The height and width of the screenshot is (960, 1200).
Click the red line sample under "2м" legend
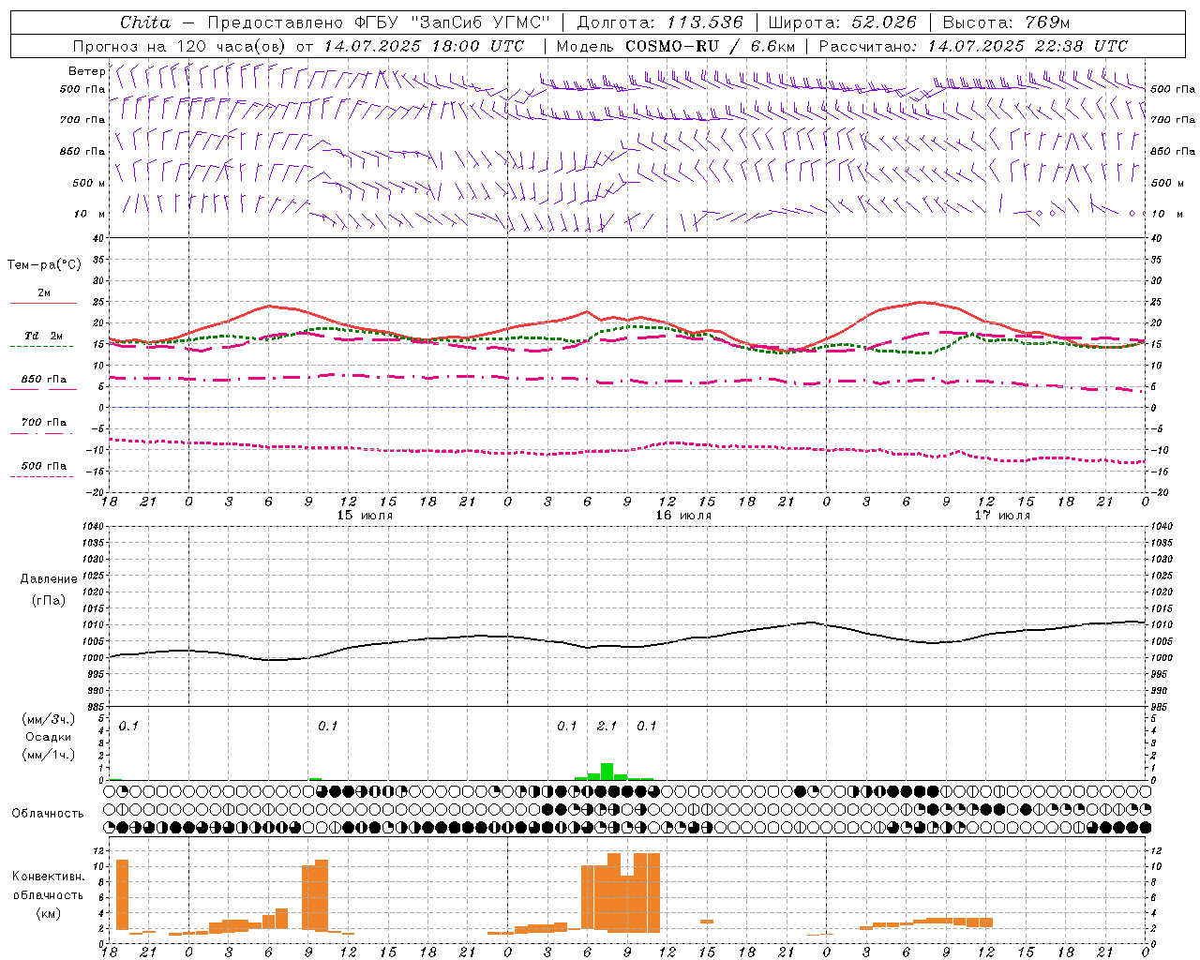pyautogui.click(x=43, y=304)
